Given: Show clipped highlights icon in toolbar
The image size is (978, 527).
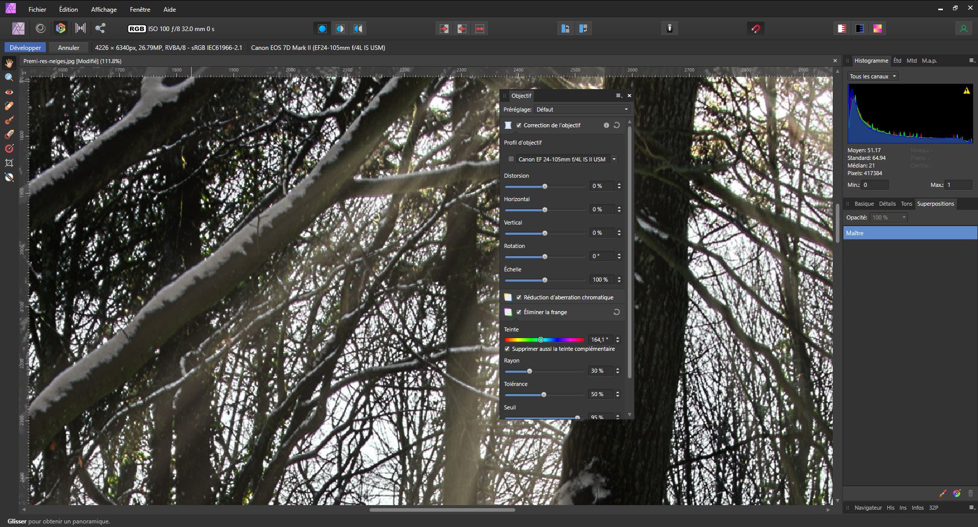Looking at the screenshot, I should click(841, 29).
